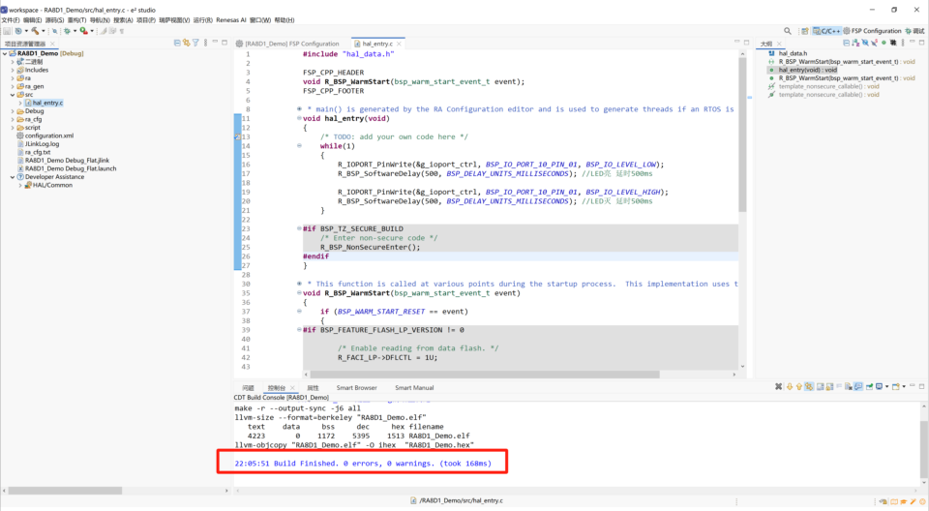Toggle hide fields in outline panel
Image resolution: width=929 pixels, height=511 pixels.
tap(865, 43)
